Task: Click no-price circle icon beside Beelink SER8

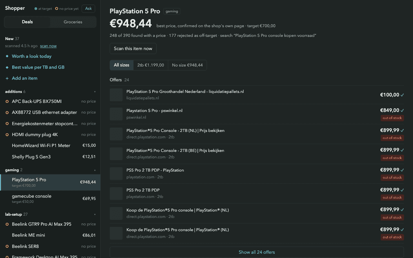Action: pos(7,247)
